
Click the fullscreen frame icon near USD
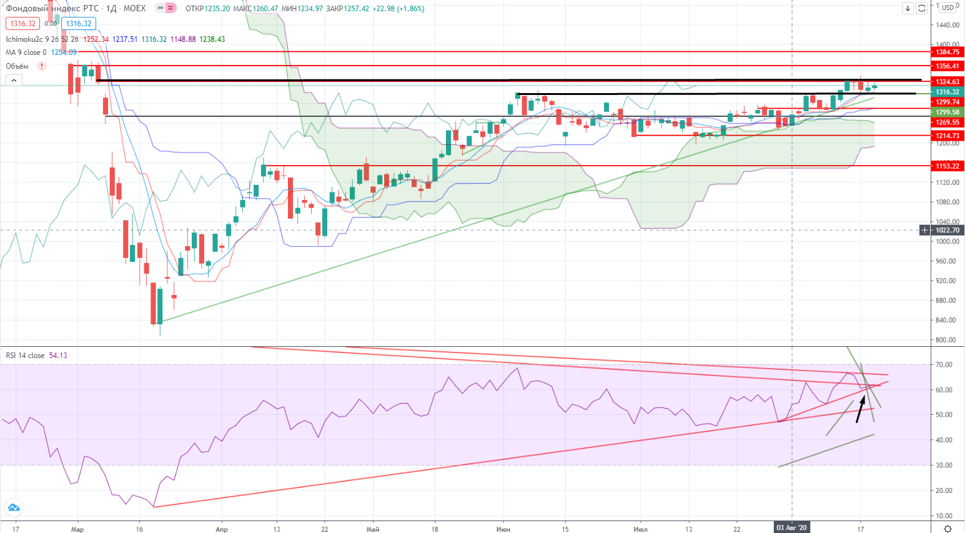point(922,8)
